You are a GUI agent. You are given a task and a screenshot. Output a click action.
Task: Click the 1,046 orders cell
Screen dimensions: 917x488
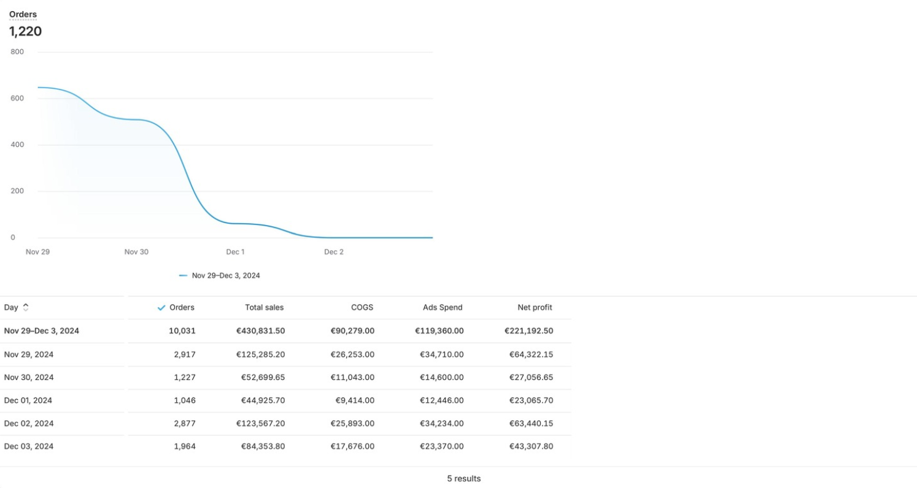(x=185, y=401)
